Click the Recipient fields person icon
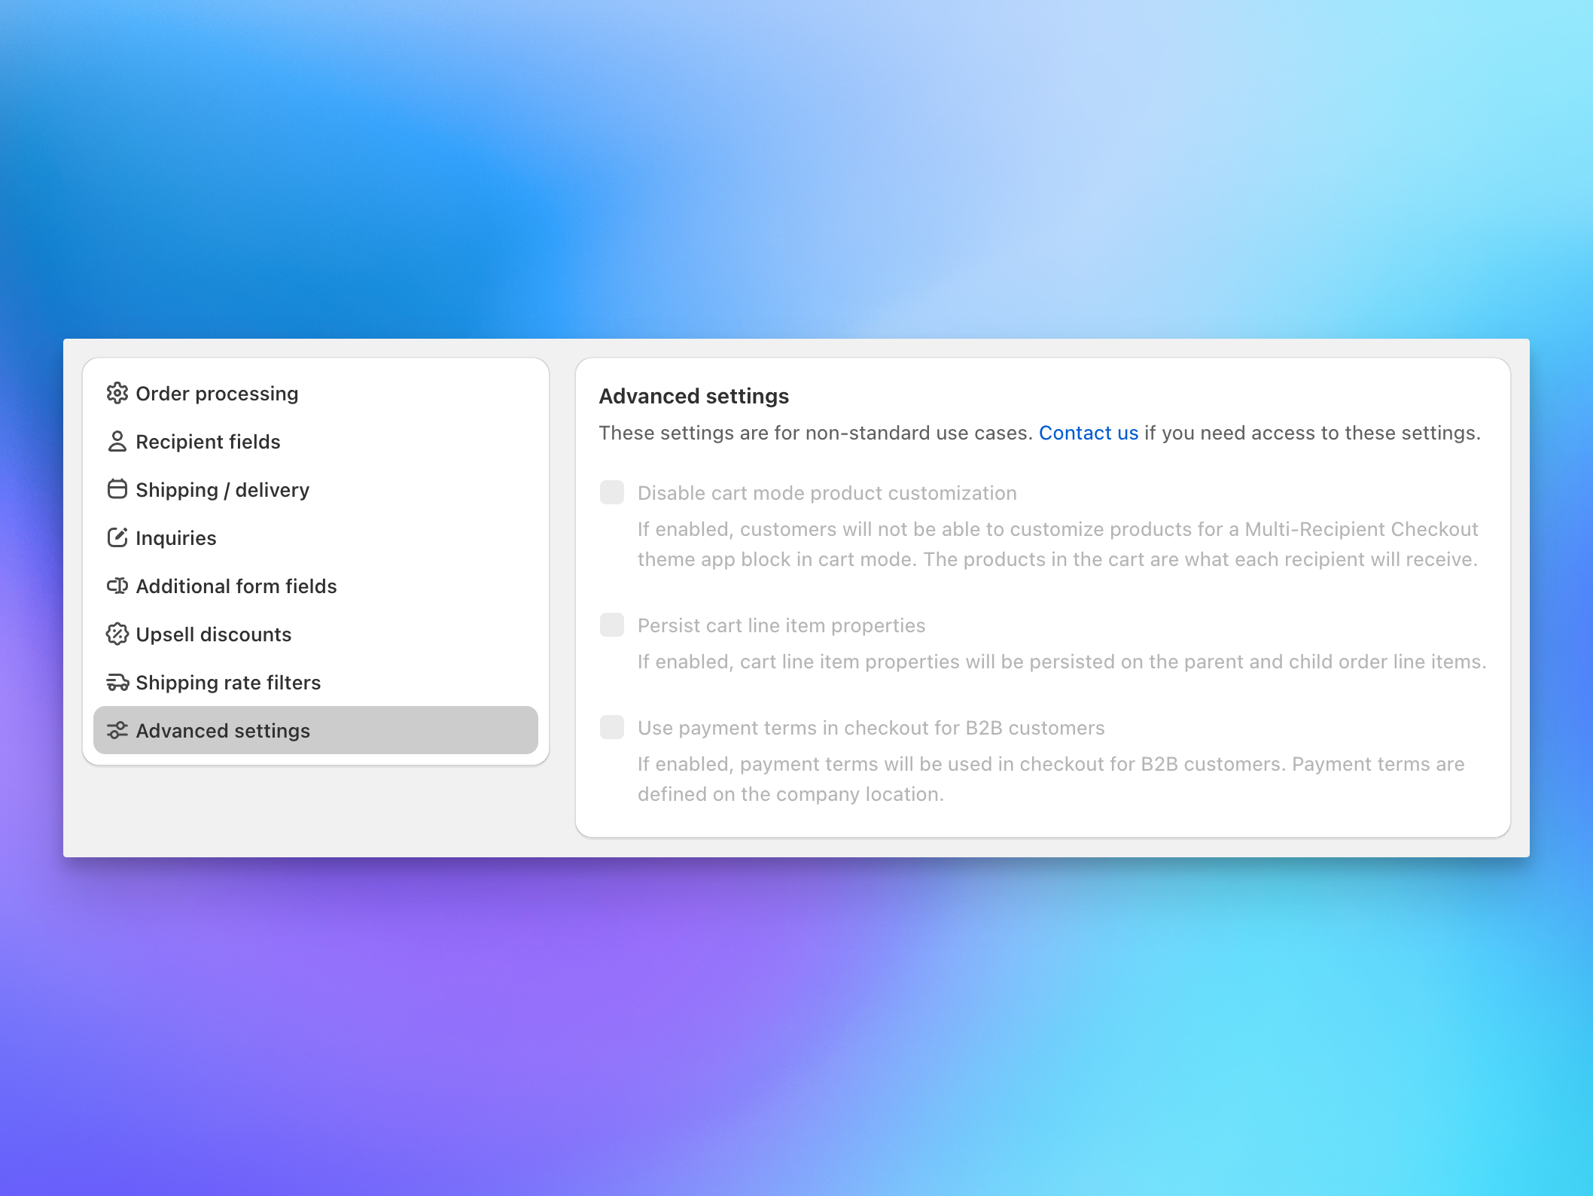 117,442
